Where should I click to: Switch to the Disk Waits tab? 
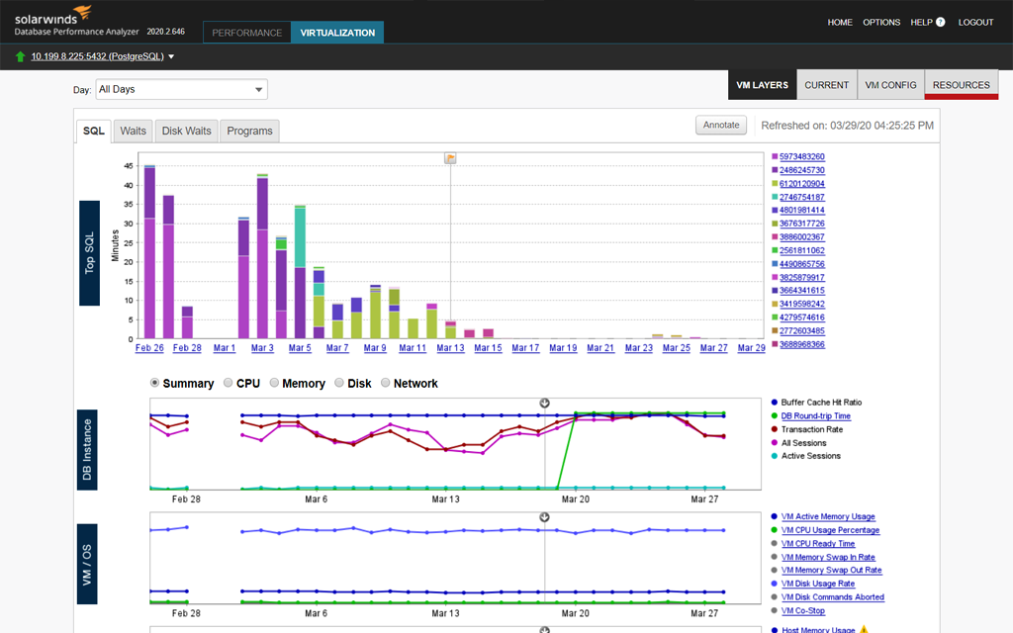point(186,131)
